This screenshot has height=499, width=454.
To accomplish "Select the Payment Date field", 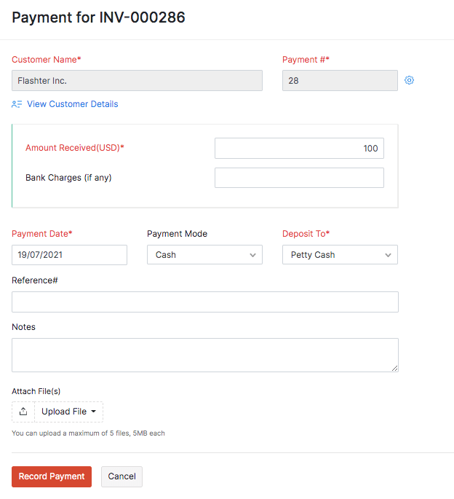I will click(x=69, y=255).
